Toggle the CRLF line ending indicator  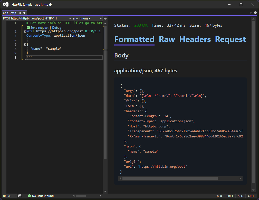coord(251,196)
